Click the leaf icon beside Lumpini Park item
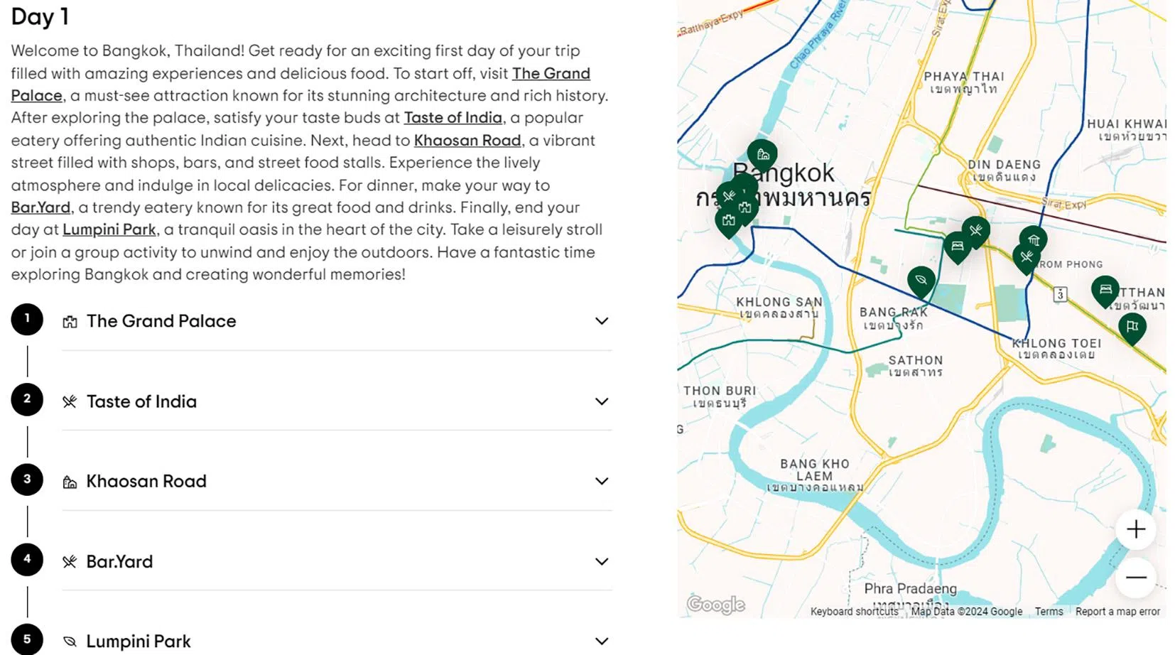The image size is (1175, 655). coord(70,642)
